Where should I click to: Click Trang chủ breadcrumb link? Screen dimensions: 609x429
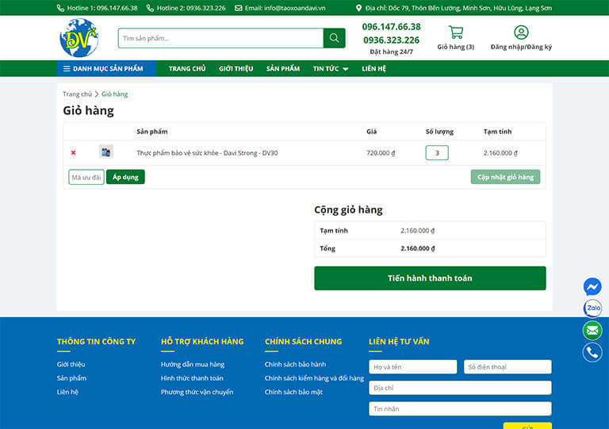click(77, 94)
